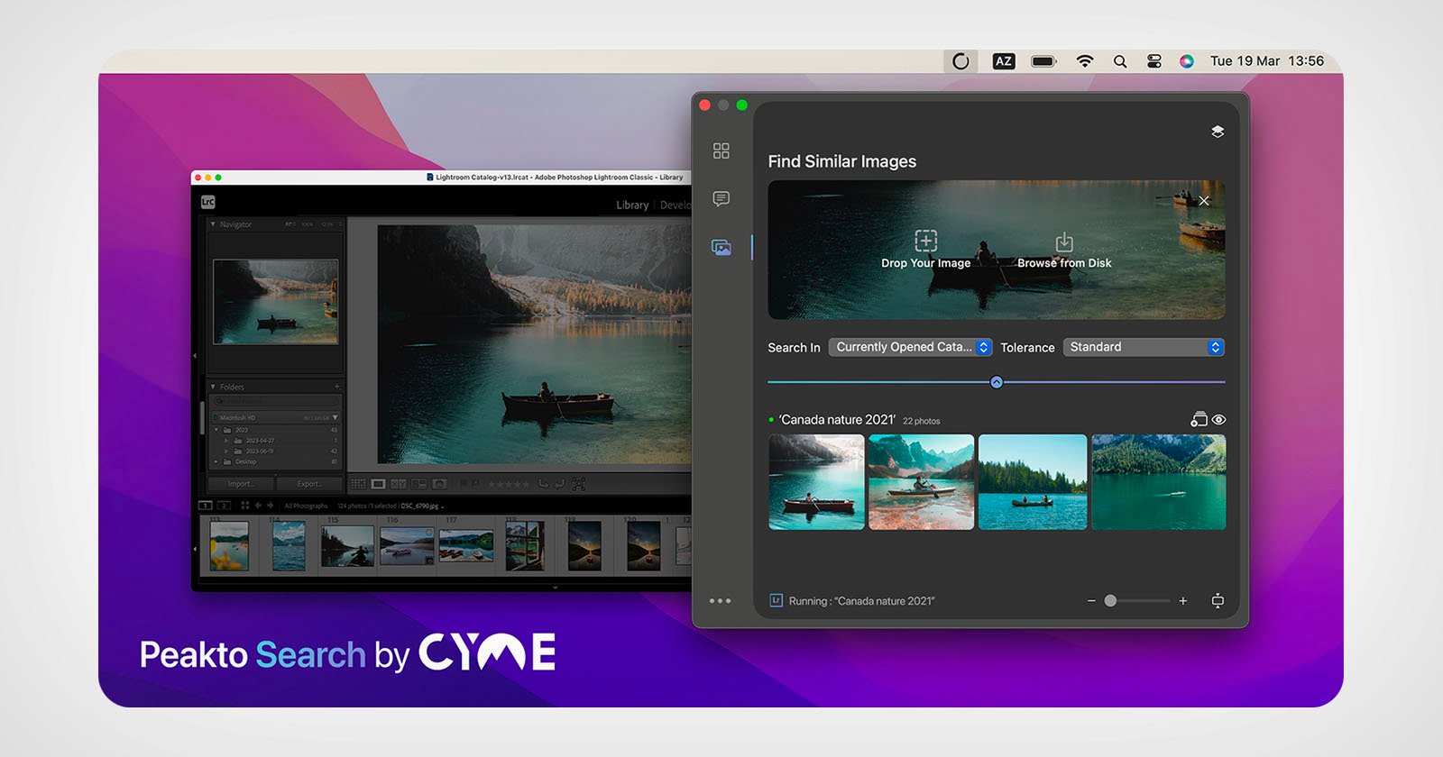1443x757 pixels.
Task: Click the catalog stack icon beside the eye
Action: click(x=1199, y=419)
